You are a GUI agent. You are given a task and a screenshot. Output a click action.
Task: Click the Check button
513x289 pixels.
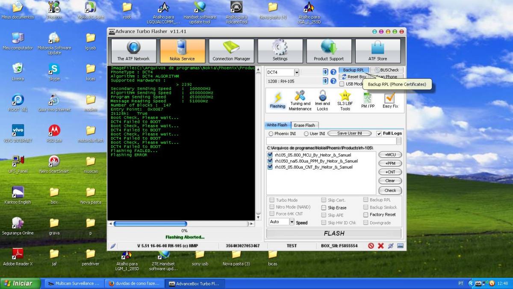[390, 191]
